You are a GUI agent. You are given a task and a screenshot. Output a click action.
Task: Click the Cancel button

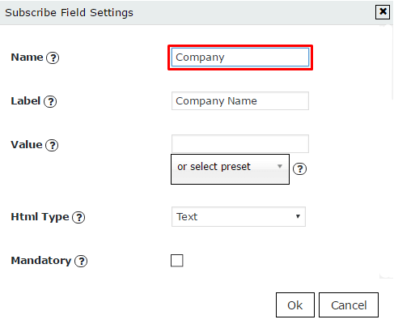tap(349, 305)
